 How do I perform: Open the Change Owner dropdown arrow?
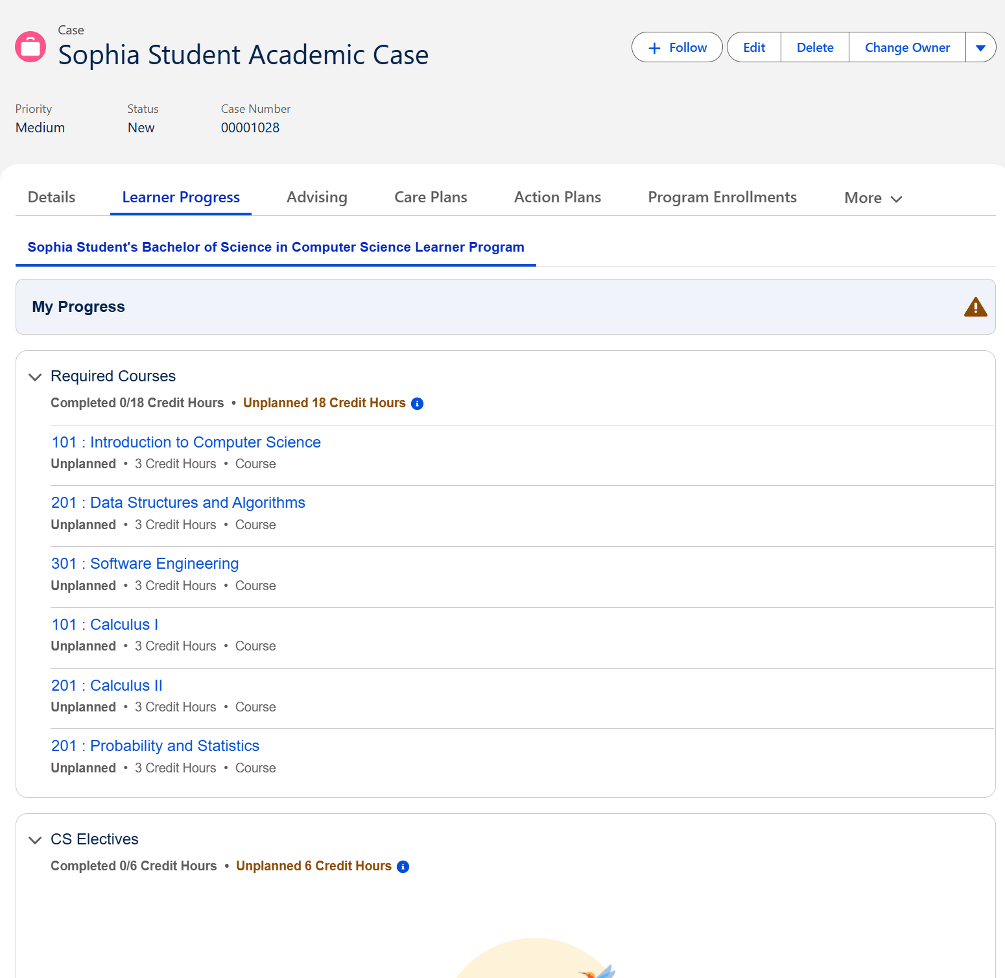[980, 47]
